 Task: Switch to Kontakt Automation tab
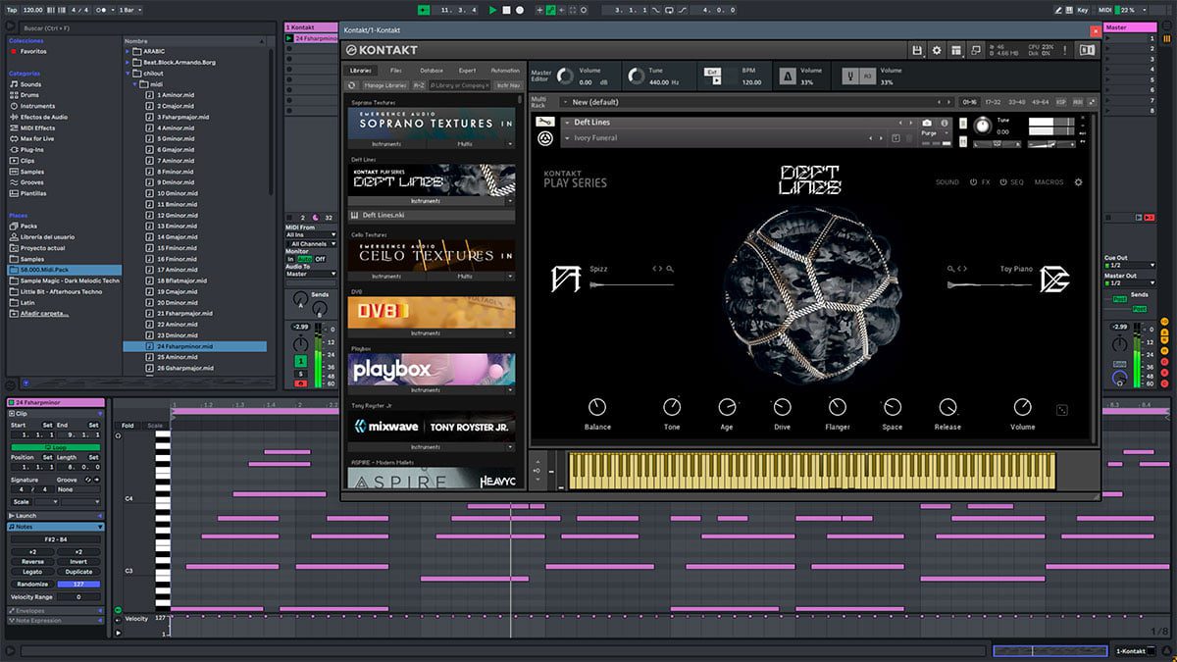point(505,71)
